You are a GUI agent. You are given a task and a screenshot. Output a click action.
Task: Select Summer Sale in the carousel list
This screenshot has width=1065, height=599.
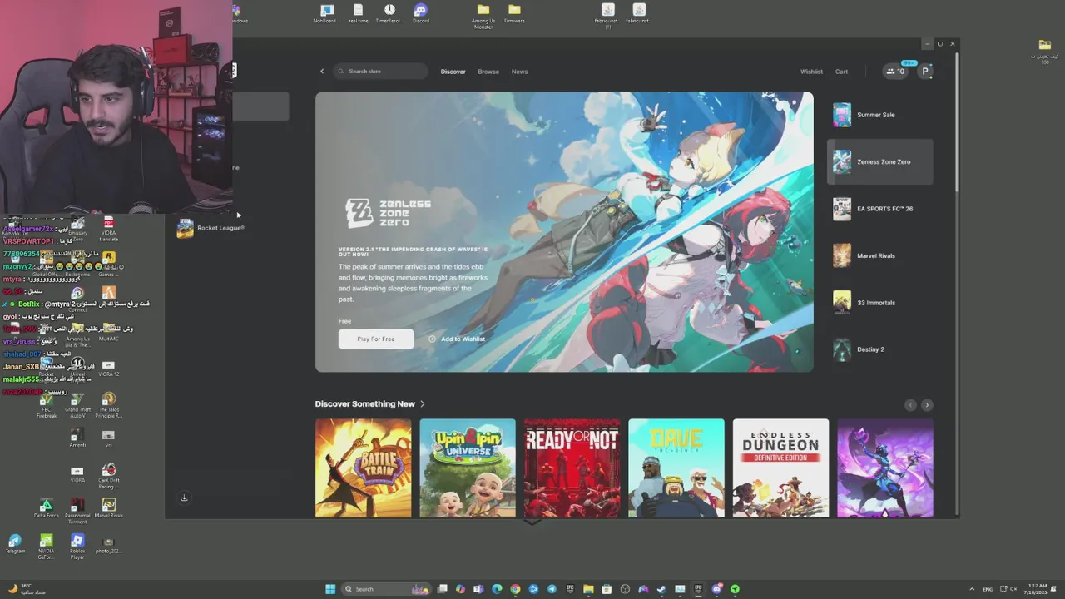880,115
